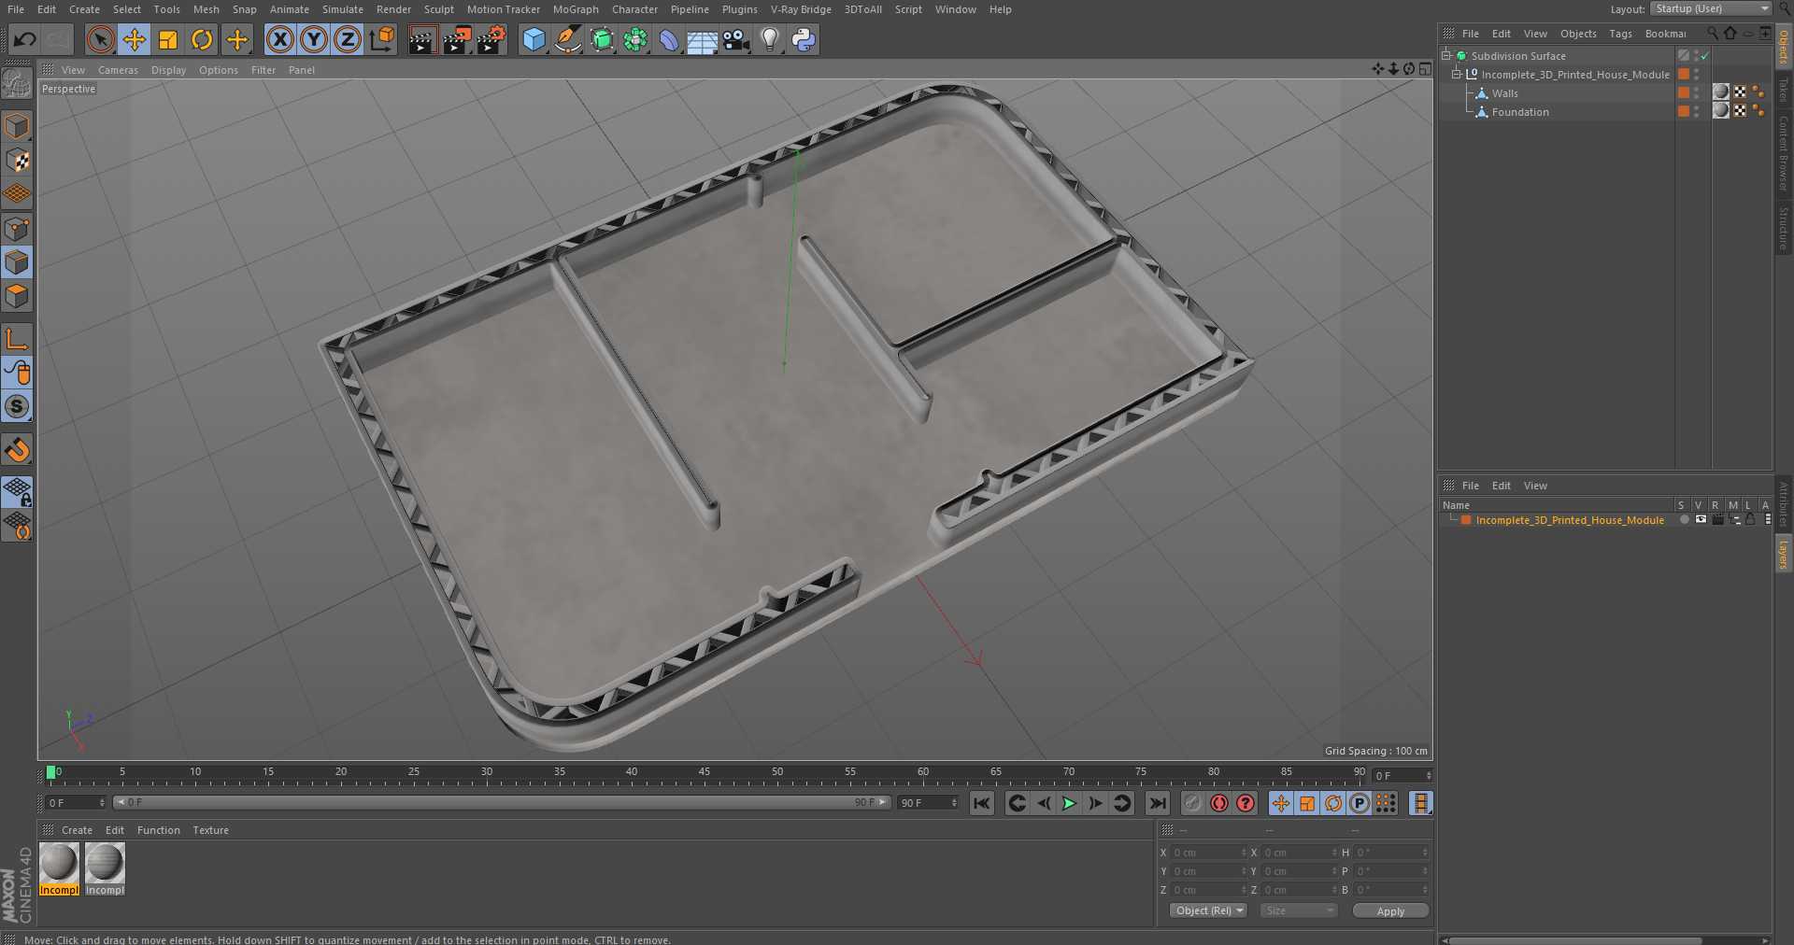Click the X position 0 cm field
Screen dimensions: 1794x945
1209,853
